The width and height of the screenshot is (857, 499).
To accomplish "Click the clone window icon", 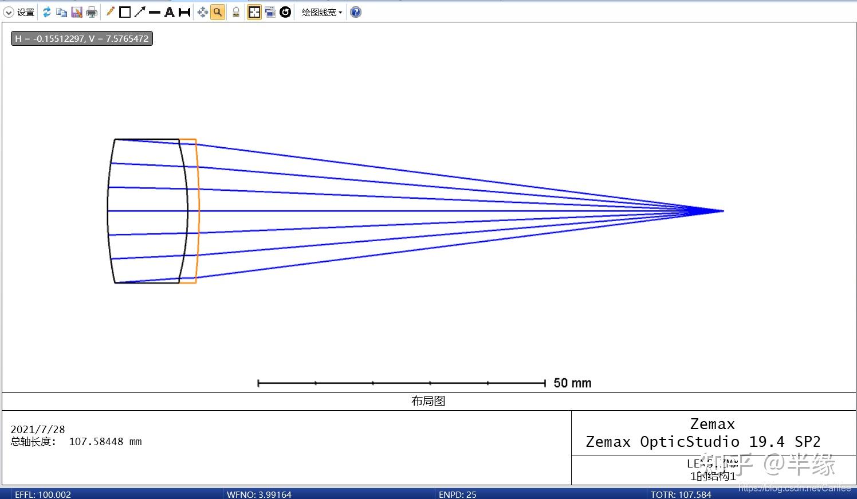I will 270,12.
